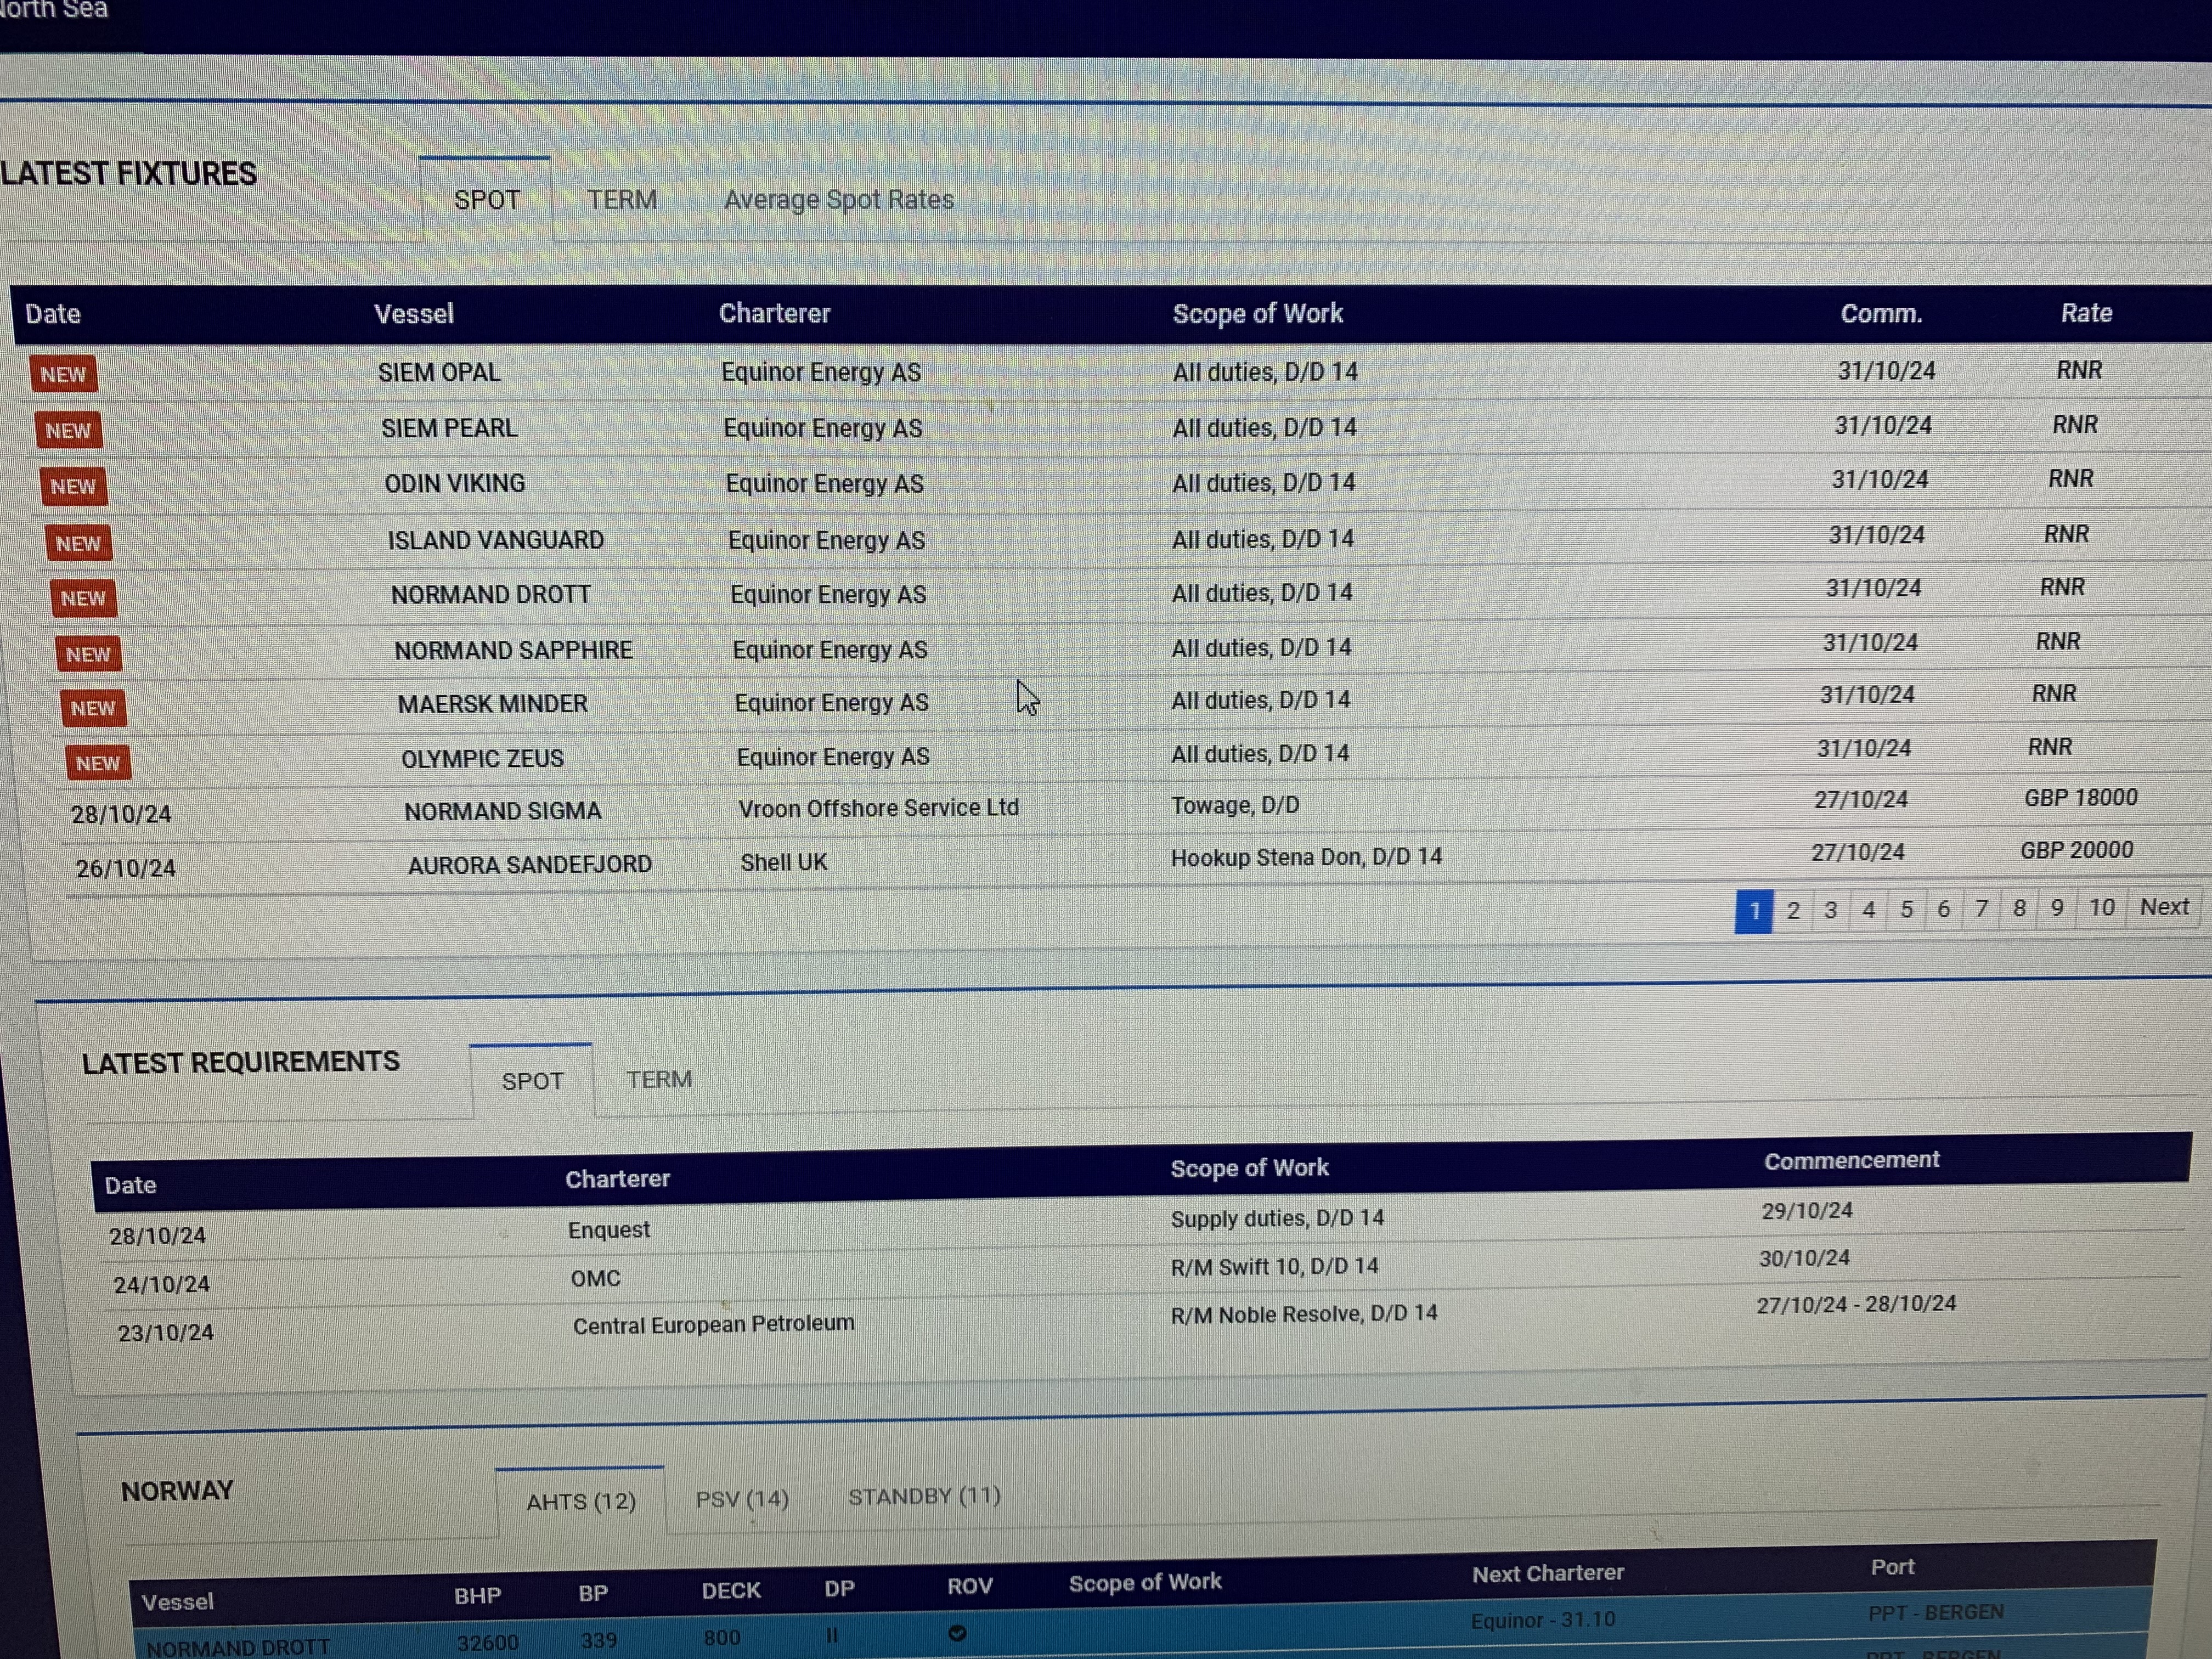Click Hookup Stena Don, D/D 14 scope
This screenshot has width=2212, height=1659.
click(x=1306, y=857)
